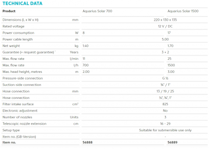Select the Guarantee (+ request guarantee) label

pos(29,52)
